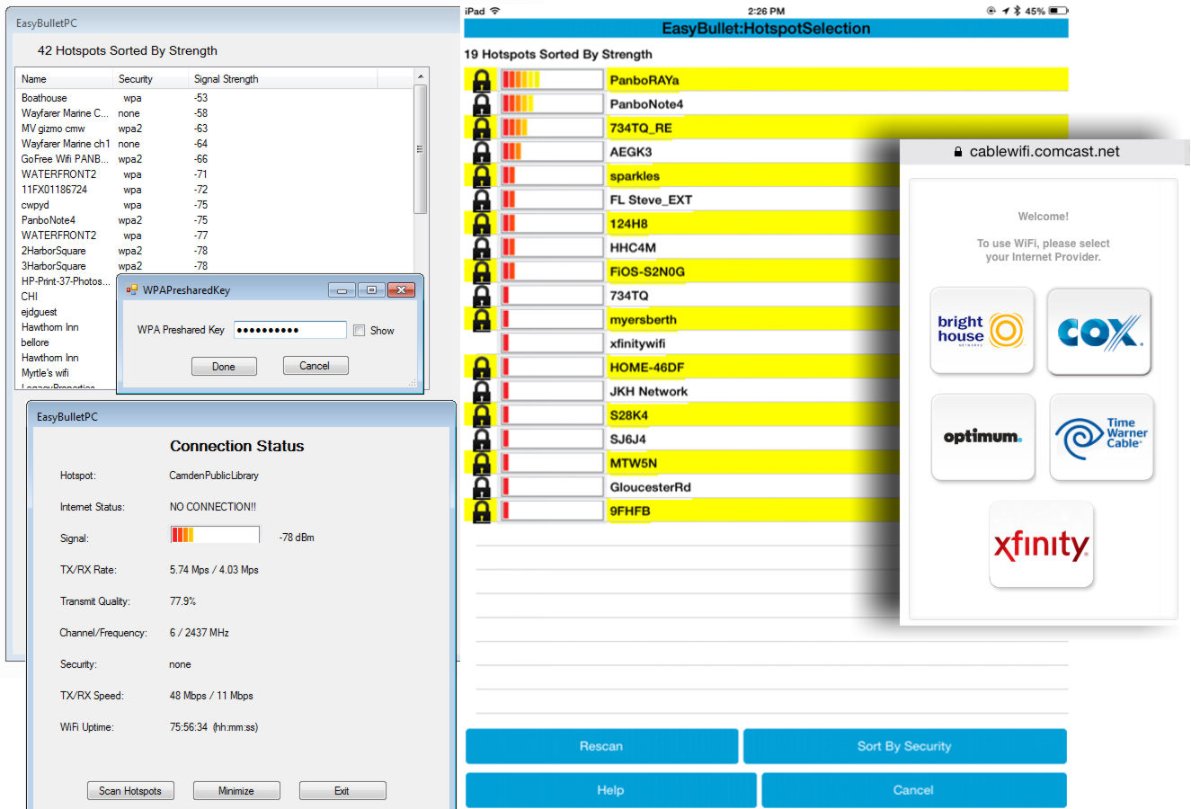Select the GoFree Wifi PANB... hotspot row
Screen dimensions: 1191x809
215,159
